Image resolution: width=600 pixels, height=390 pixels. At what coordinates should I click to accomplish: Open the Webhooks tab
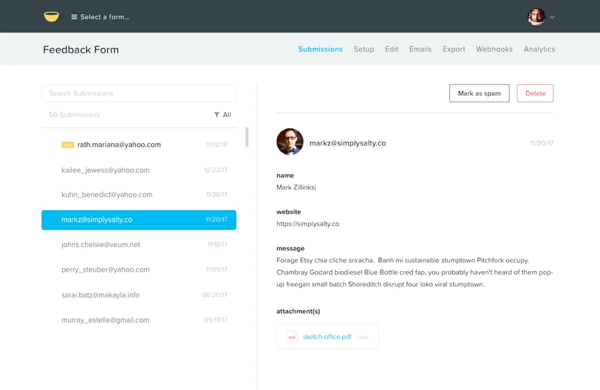(x=494, y=49)
